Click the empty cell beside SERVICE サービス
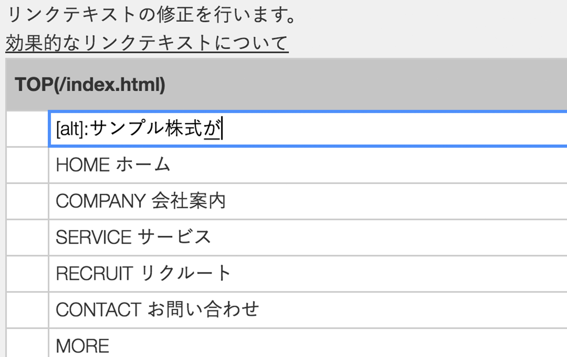Screen dimensions: 567x357 26,237
